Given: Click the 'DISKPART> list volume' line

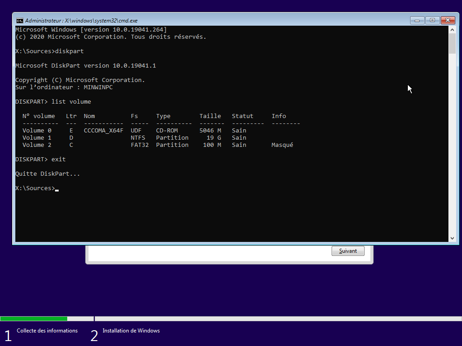Looking at the screenshot, I should [53, 101].
